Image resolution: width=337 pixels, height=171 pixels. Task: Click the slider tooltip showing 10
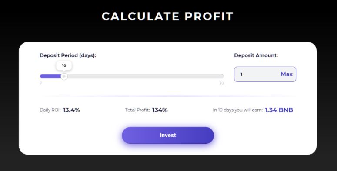pyautogui.click(x=64, y=66)
